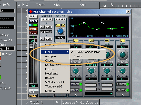Open the IN 1 L input selector
This screenshot has width=141, height=105.
click(x=33, y=17)
